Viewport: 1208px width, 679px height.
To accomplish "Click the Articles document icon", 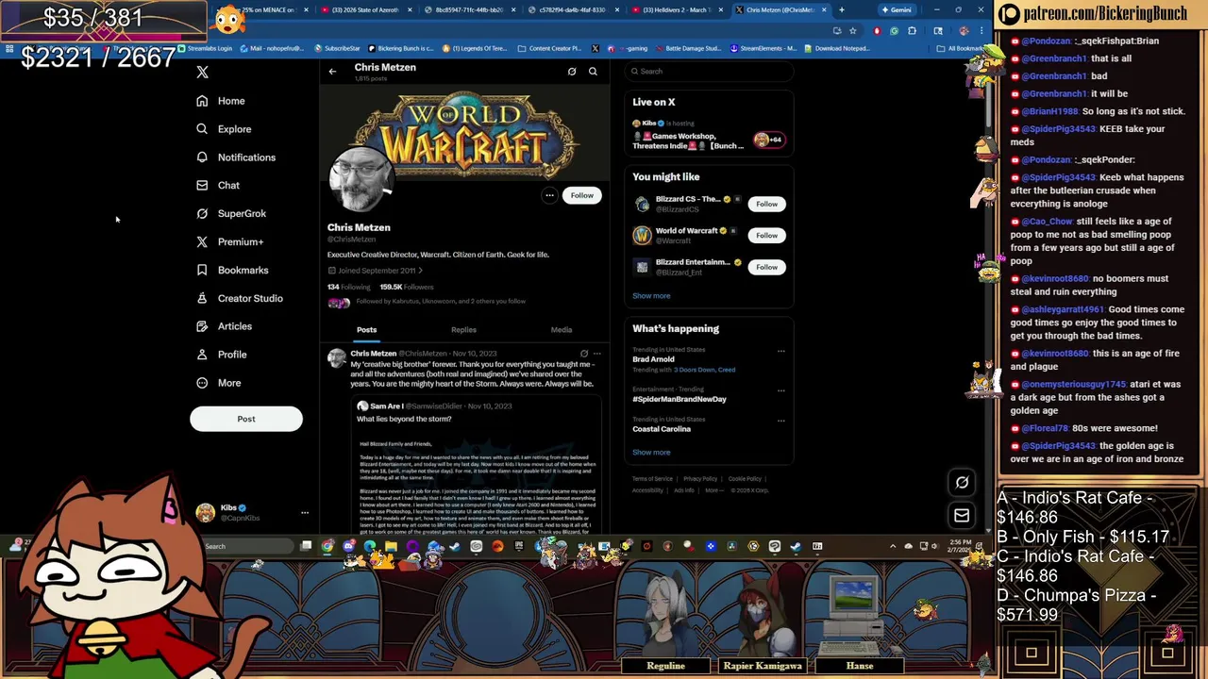I will coord(202,326).
